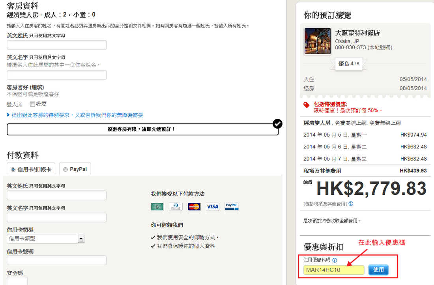Click info icon after 包括稅項及其他費用

pyautogui.click(x=351, y=204)
